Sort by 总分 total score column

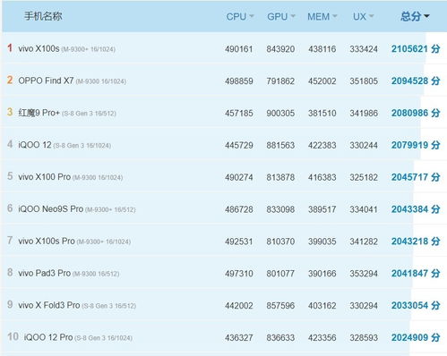tap(415, 16)
